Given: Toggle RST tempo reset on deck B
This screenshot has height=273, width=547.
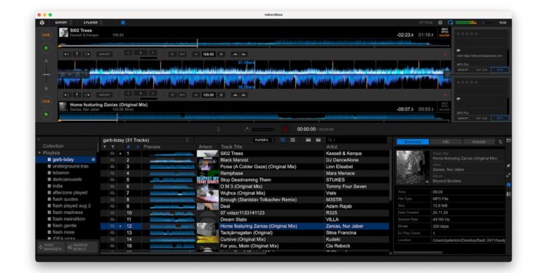Looking at the screenshot, I should click(x=182, y=95).
